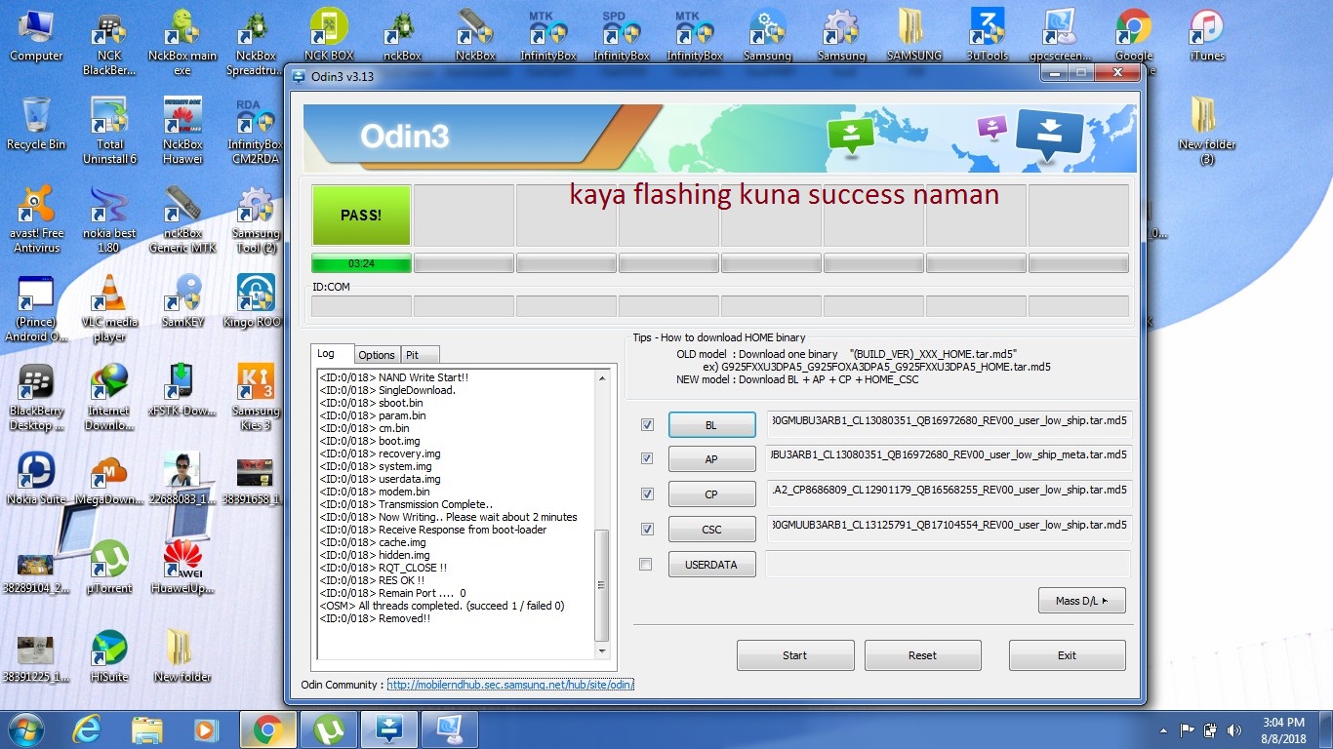Switch to the Options tab

tap(376, 355)
